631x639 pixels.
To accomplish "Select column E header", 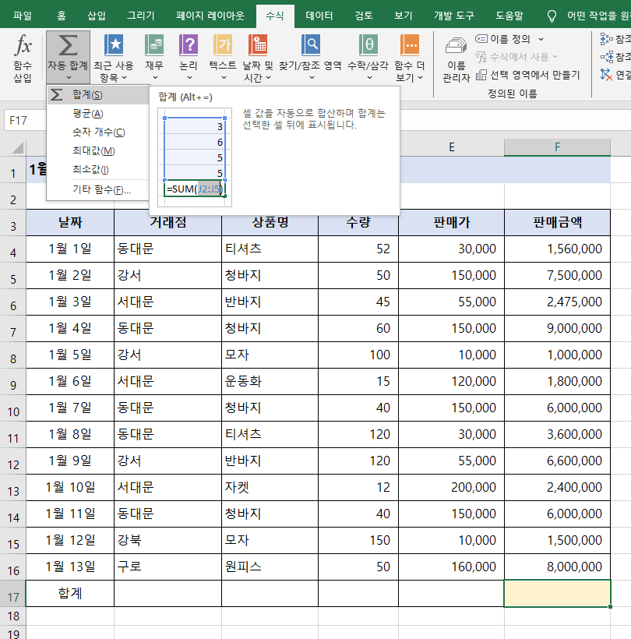I will click(452, 147).
